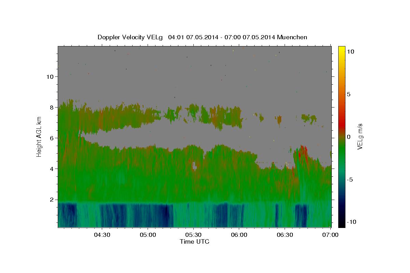Click the height axis label '4'
The height and width of the screenshot is (273, 410).
pos(52,169)
